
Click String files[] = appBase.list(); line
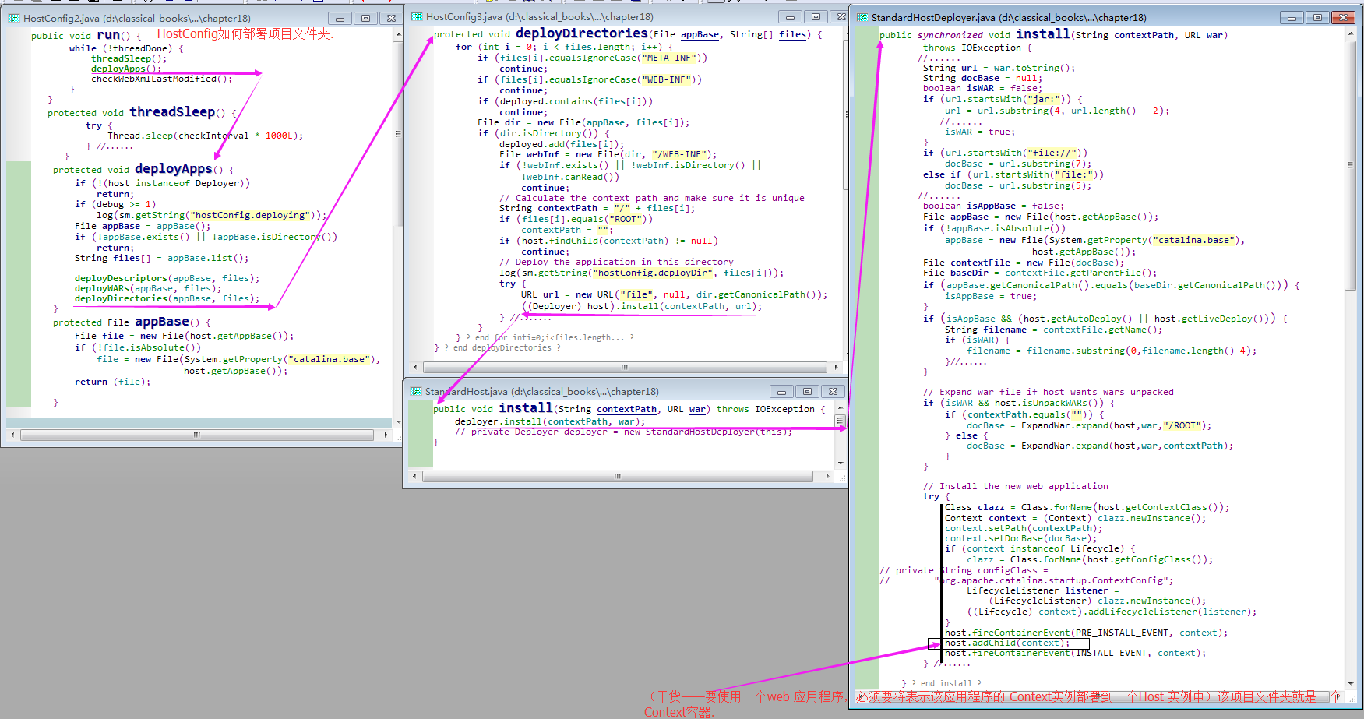click(162, 258)
